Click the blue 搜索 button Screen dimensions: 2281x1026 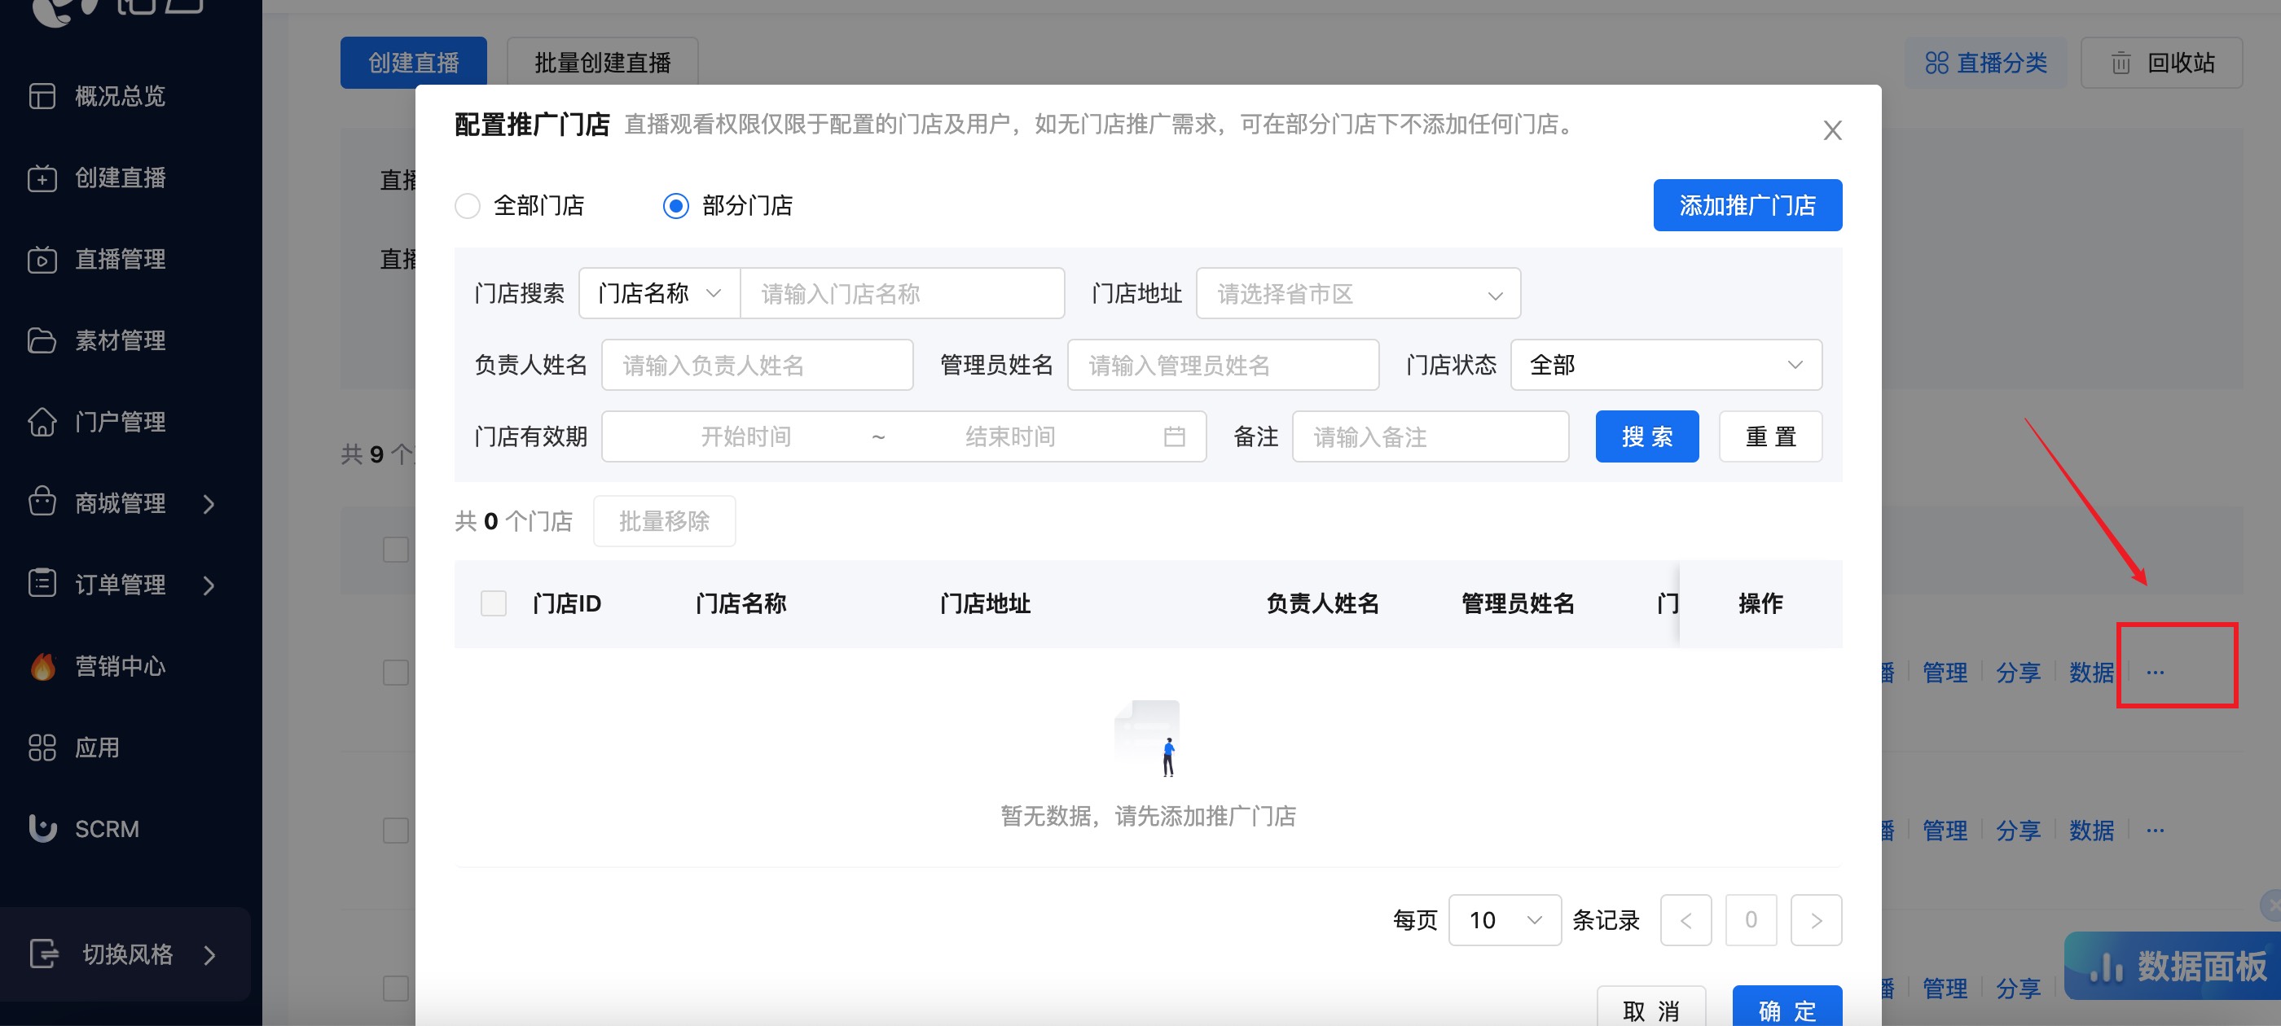(1646, 436)
